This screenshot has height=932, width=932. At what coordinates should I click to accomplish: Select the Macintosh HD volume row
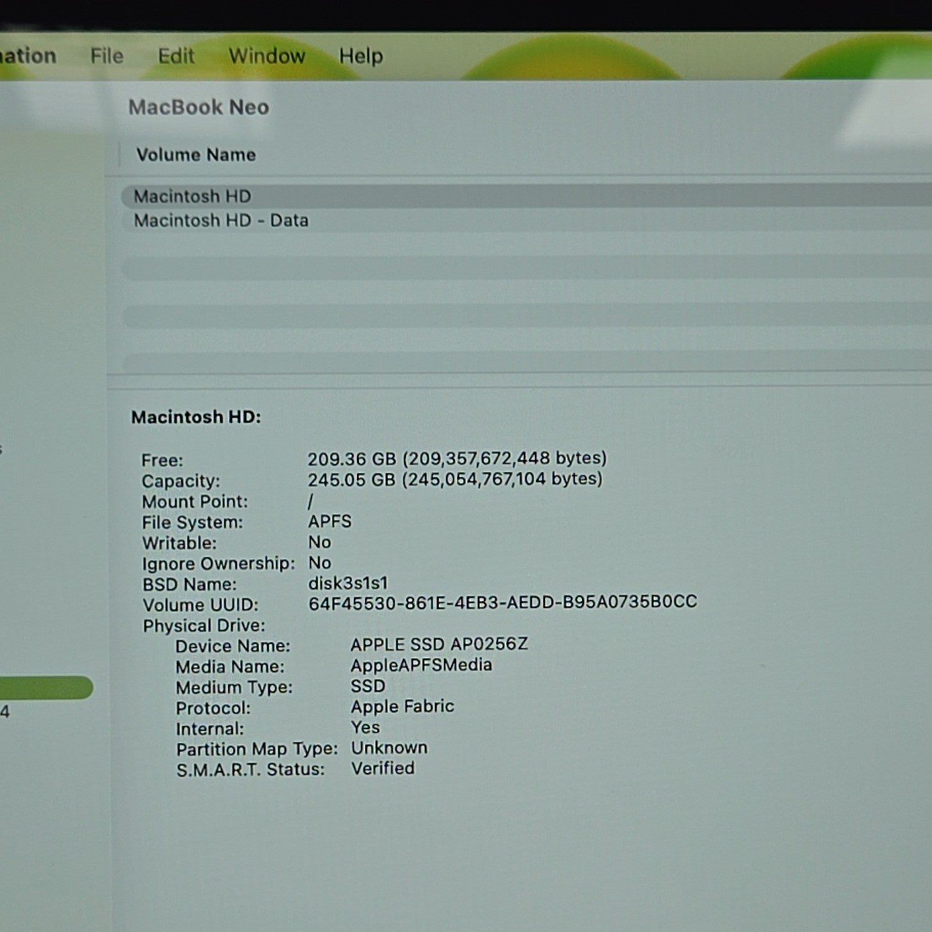(526, 196)
